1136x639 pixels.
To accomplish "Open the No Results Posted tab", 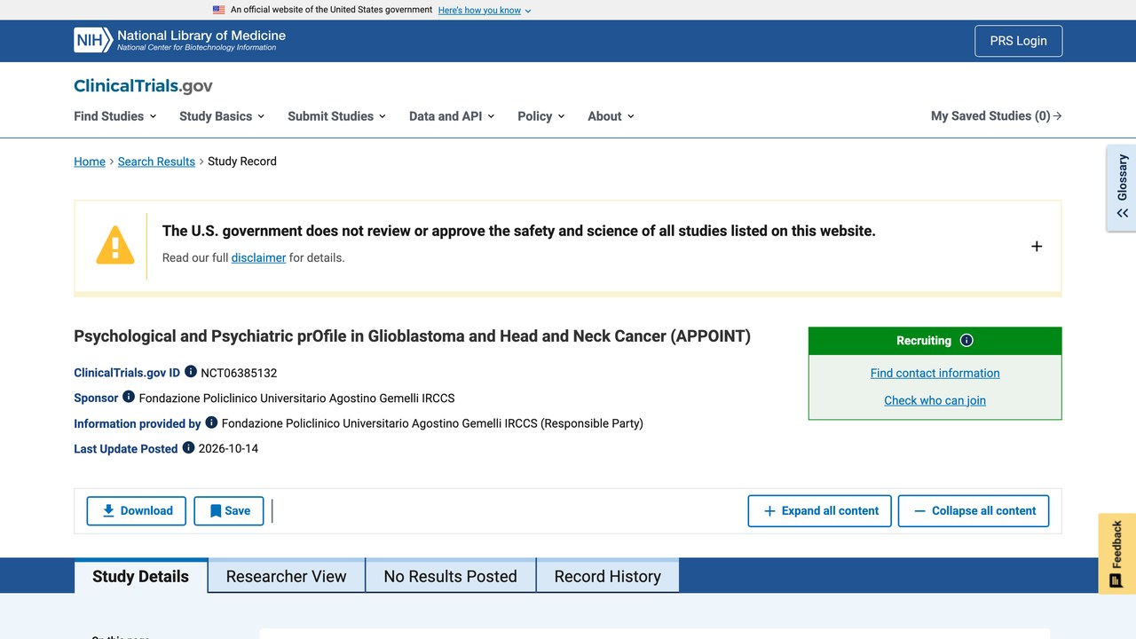I will (x=451, y=576).
